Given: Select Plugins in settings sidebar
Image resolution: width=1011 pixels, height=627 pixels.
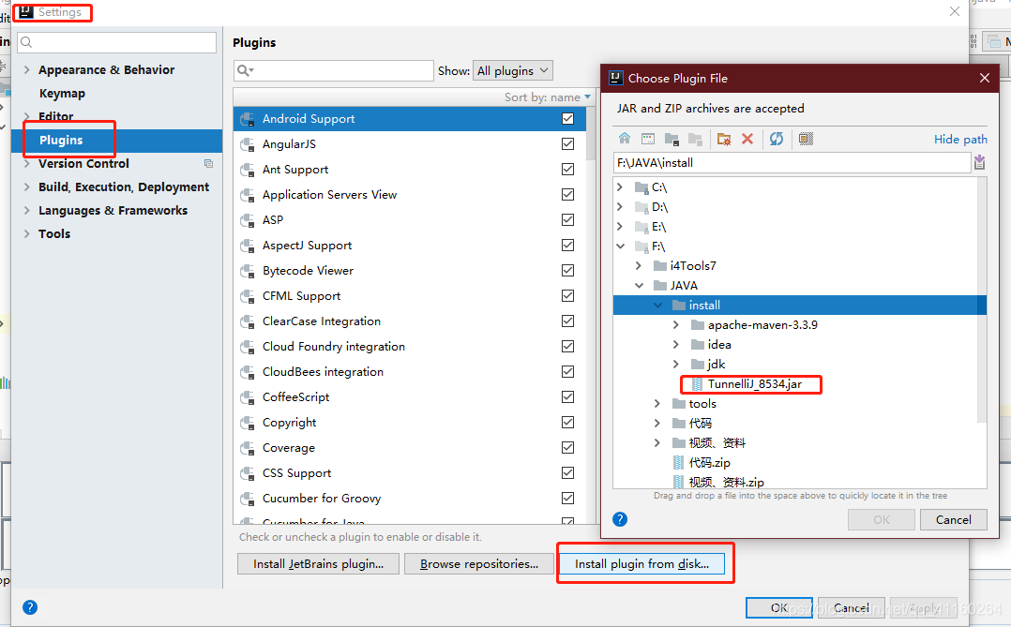Looking at the screenshot, I should click(x=116, y=140).
